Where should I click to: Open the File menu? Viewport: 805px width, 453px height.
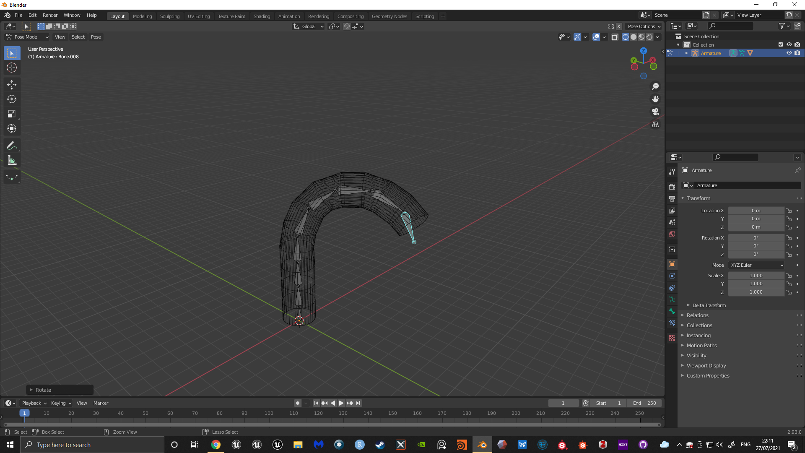click(x=18, y=15)
